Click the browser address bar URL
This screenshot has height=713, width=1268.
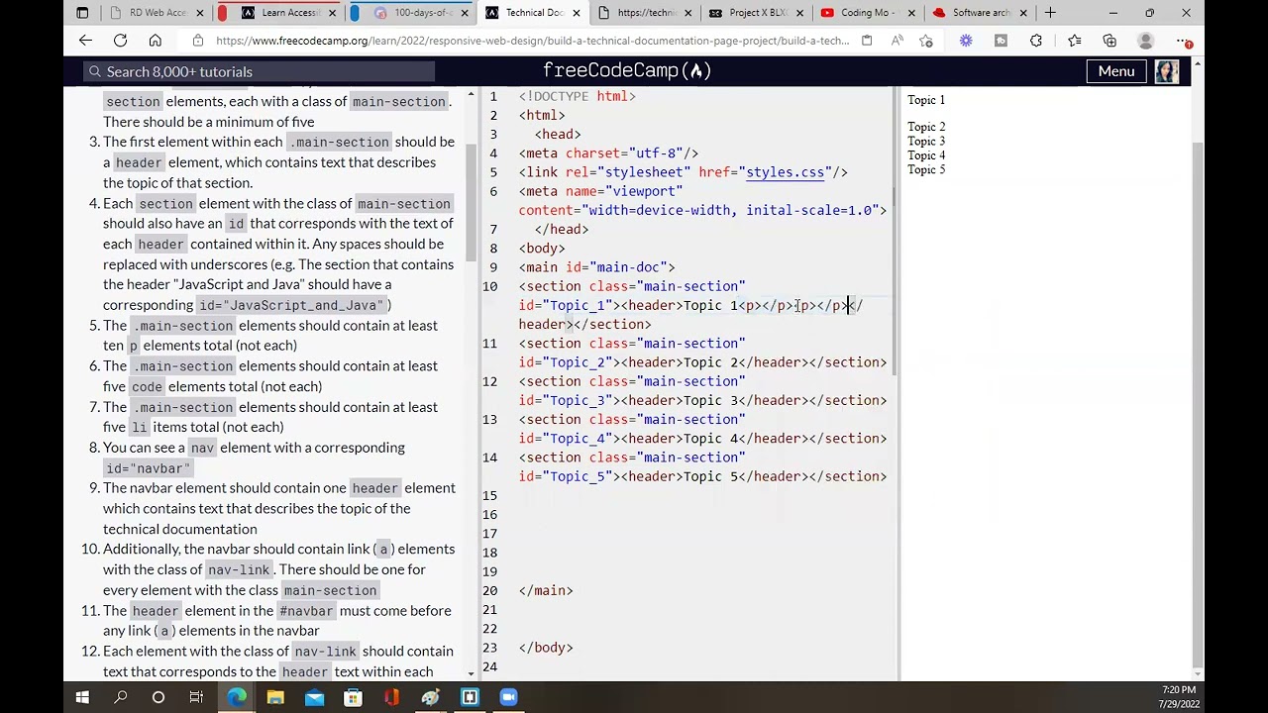point(532,41)
